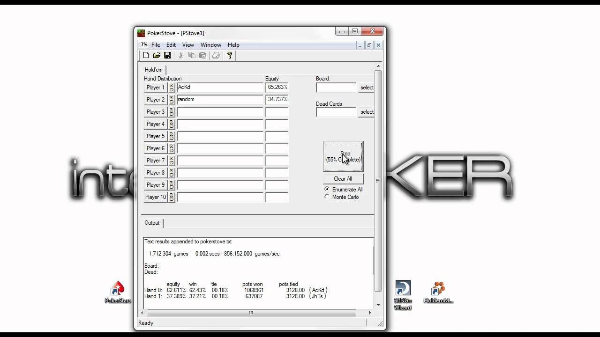Viewport: 600px width, 337px height.
Task: Click the Clear All button
Action: point(343,179)
